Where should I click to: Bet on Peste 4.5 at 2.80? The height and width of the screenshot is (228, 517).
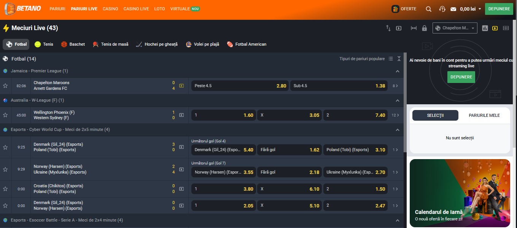pos(240,86)
